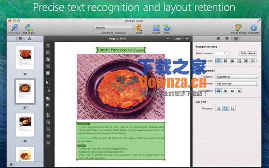
Task: Select the Add Horizontal Separator tool
Action: click(x=48, y=122)
